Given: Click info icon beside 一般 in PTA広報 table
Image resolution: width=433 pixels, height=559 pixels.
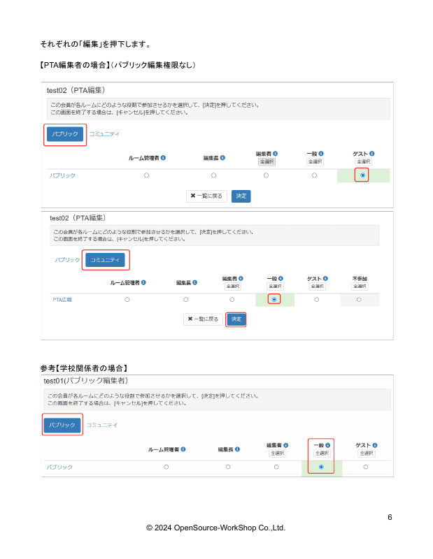Looking at the screenshot, I should (281, 278).
